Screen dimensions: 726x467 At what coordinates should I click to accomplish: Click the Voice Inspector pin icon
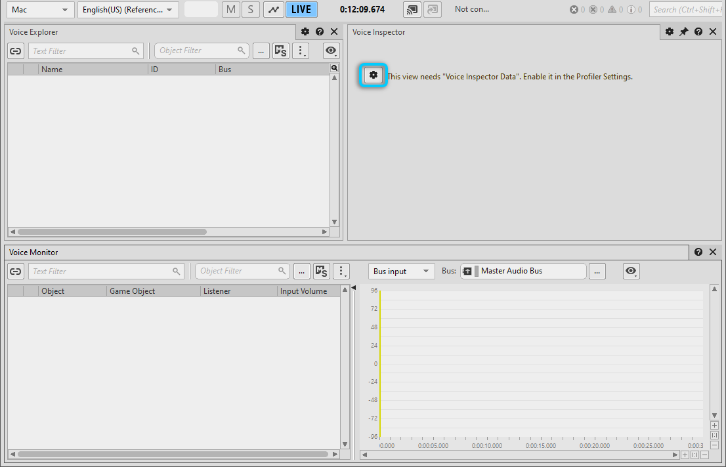click(683, 32)
